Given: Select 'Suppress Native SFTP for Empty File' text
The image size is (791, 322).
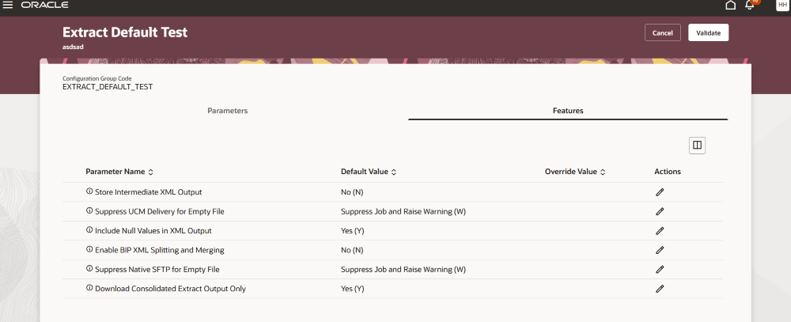Looking at the screenshot, I should tap(157, 270).
